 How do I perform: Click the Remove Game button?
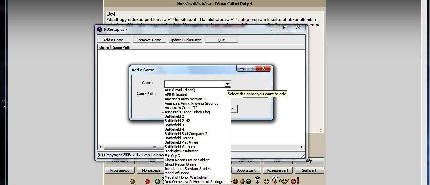149,40
